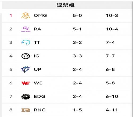
Task: Click RA's 10-4 game record
Action: pyautogui.click(x=112, y=29)
